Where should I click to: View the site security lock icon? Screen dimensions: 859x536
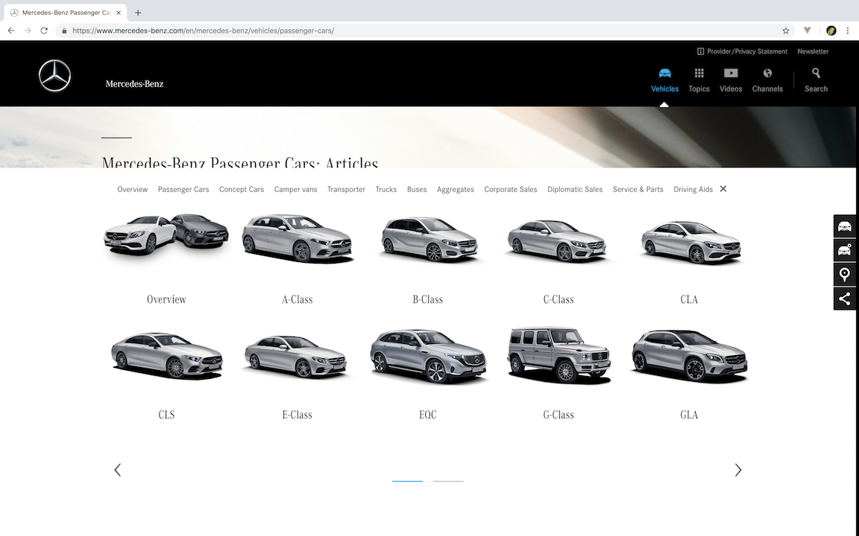tap(65, 31)
